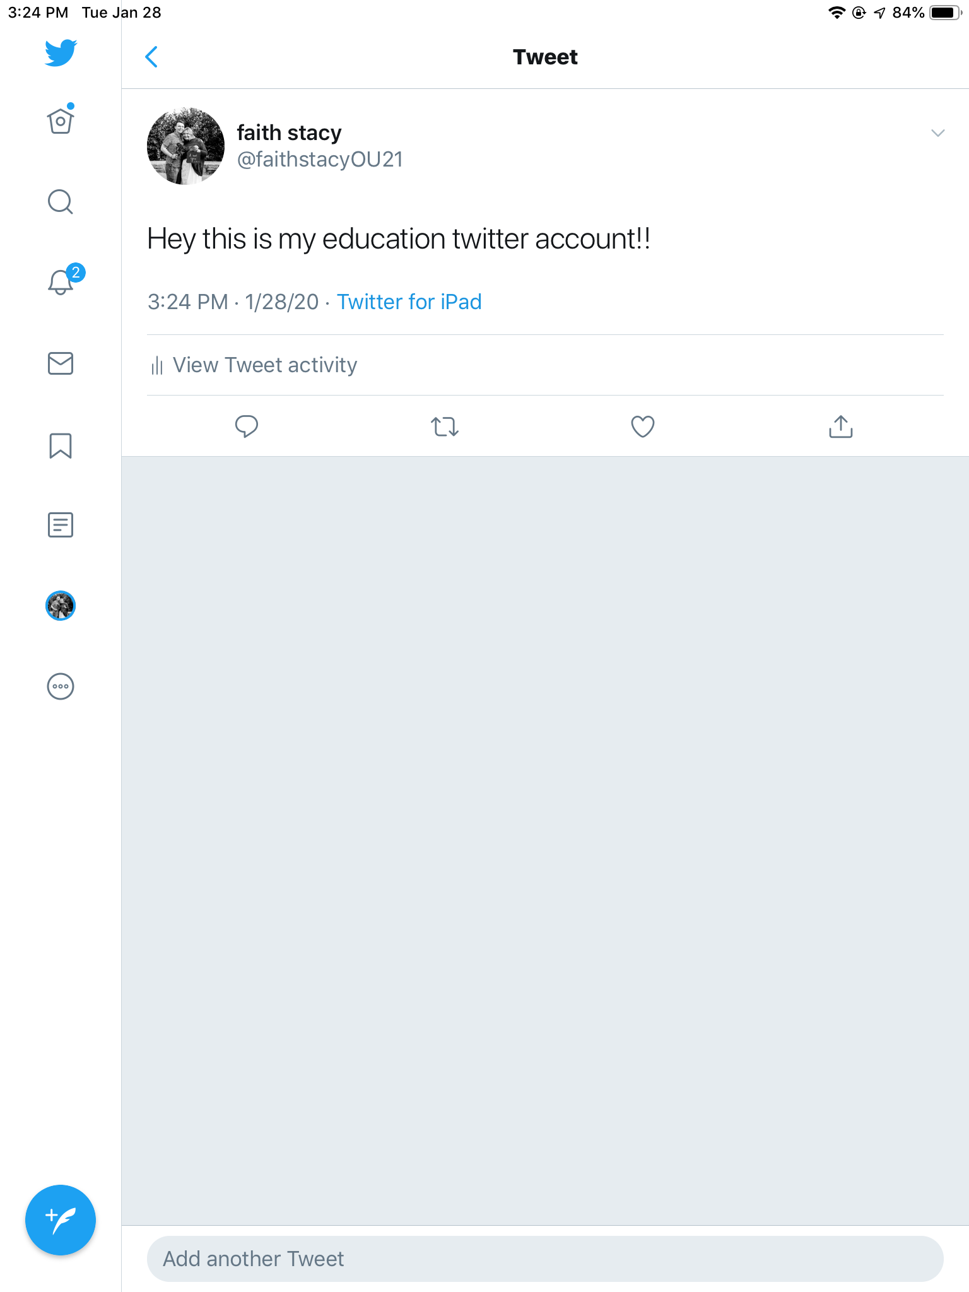This screenshot has height=1292, width=969.
Task: Like the tweet with heart icon
Action: [643, 426]
